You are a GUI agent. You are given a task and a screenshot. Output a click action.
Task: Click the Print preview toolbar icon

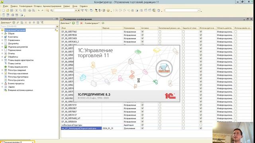pyautogui.click(x=33, y=10)
